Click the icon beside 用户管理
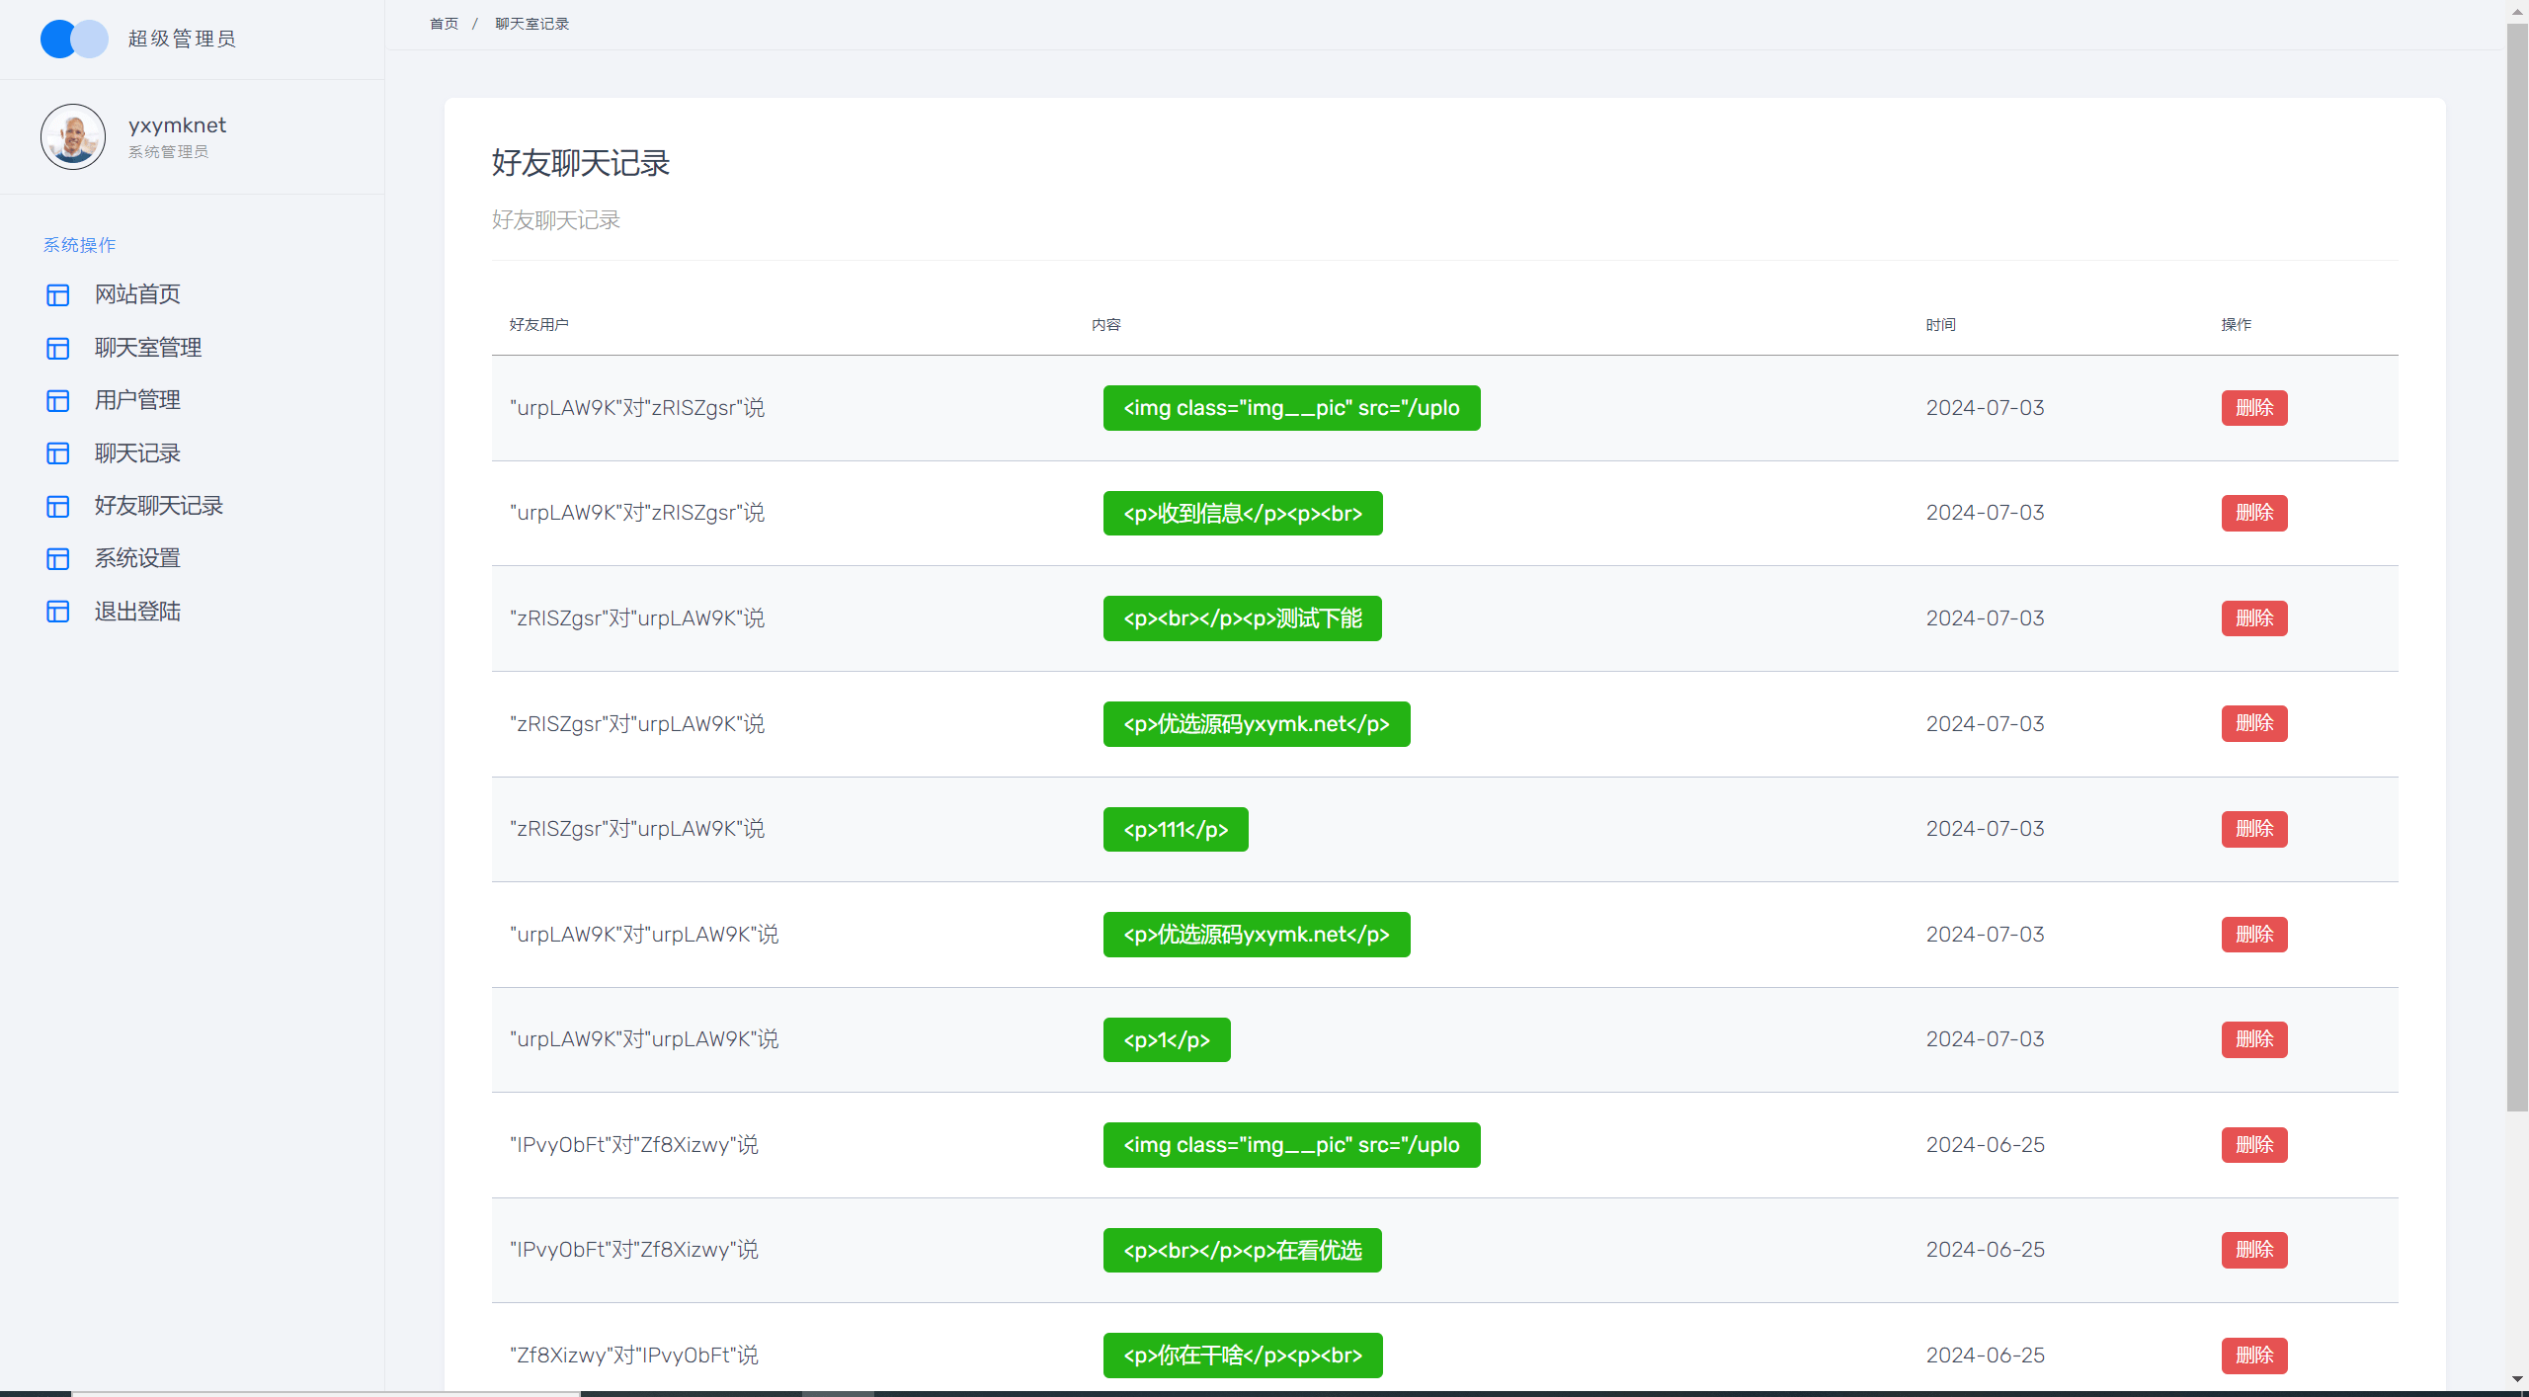2529x1397 pixels. [58, 400]
